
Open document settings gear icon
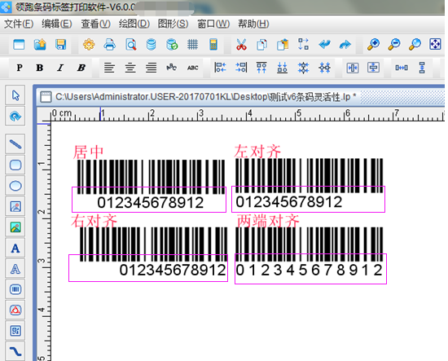(x=89, y=45)
